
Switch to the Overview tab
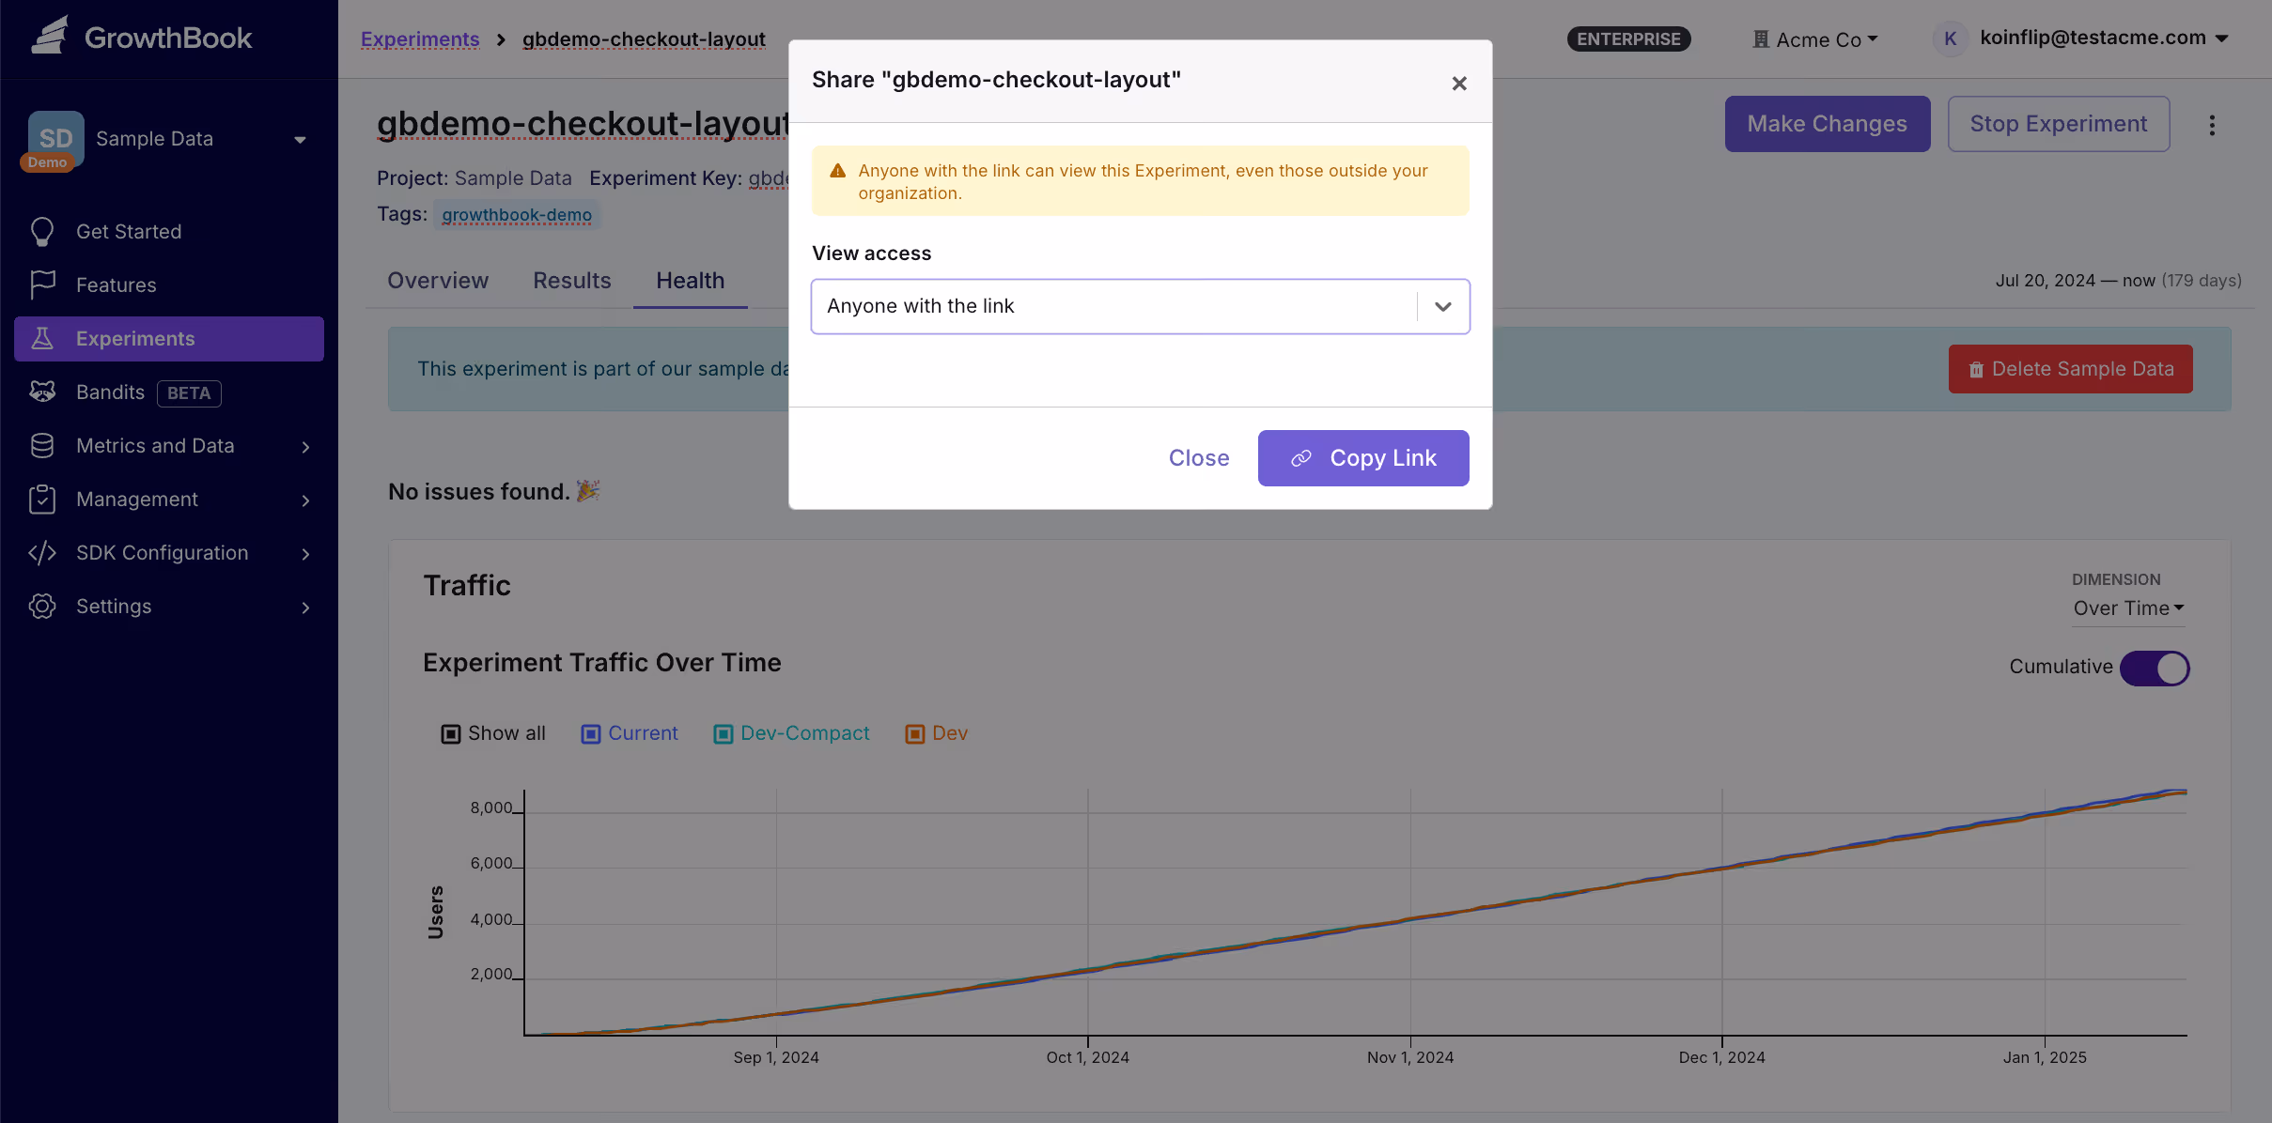click(x=438, y=281)
